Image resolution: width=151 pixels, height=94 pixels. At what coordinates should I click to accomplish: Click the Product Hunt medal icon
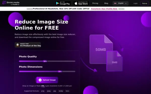pos(18,45)
